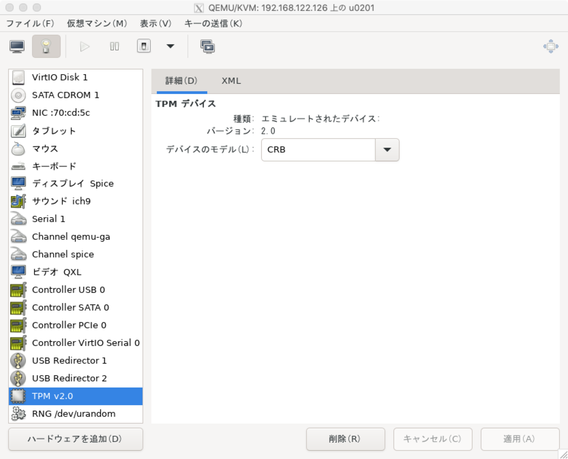Image resolution: width=568 pixels, height=459 pixels.
Task: Expand the shutdown options dropdown arrow
Action: pyautogui.click(x=170, y=46)
